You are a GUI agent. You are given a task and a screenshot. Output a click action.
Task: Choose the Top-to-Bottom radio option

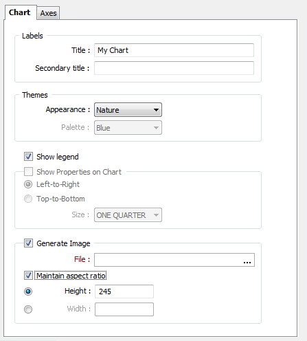tap(28, 199)
